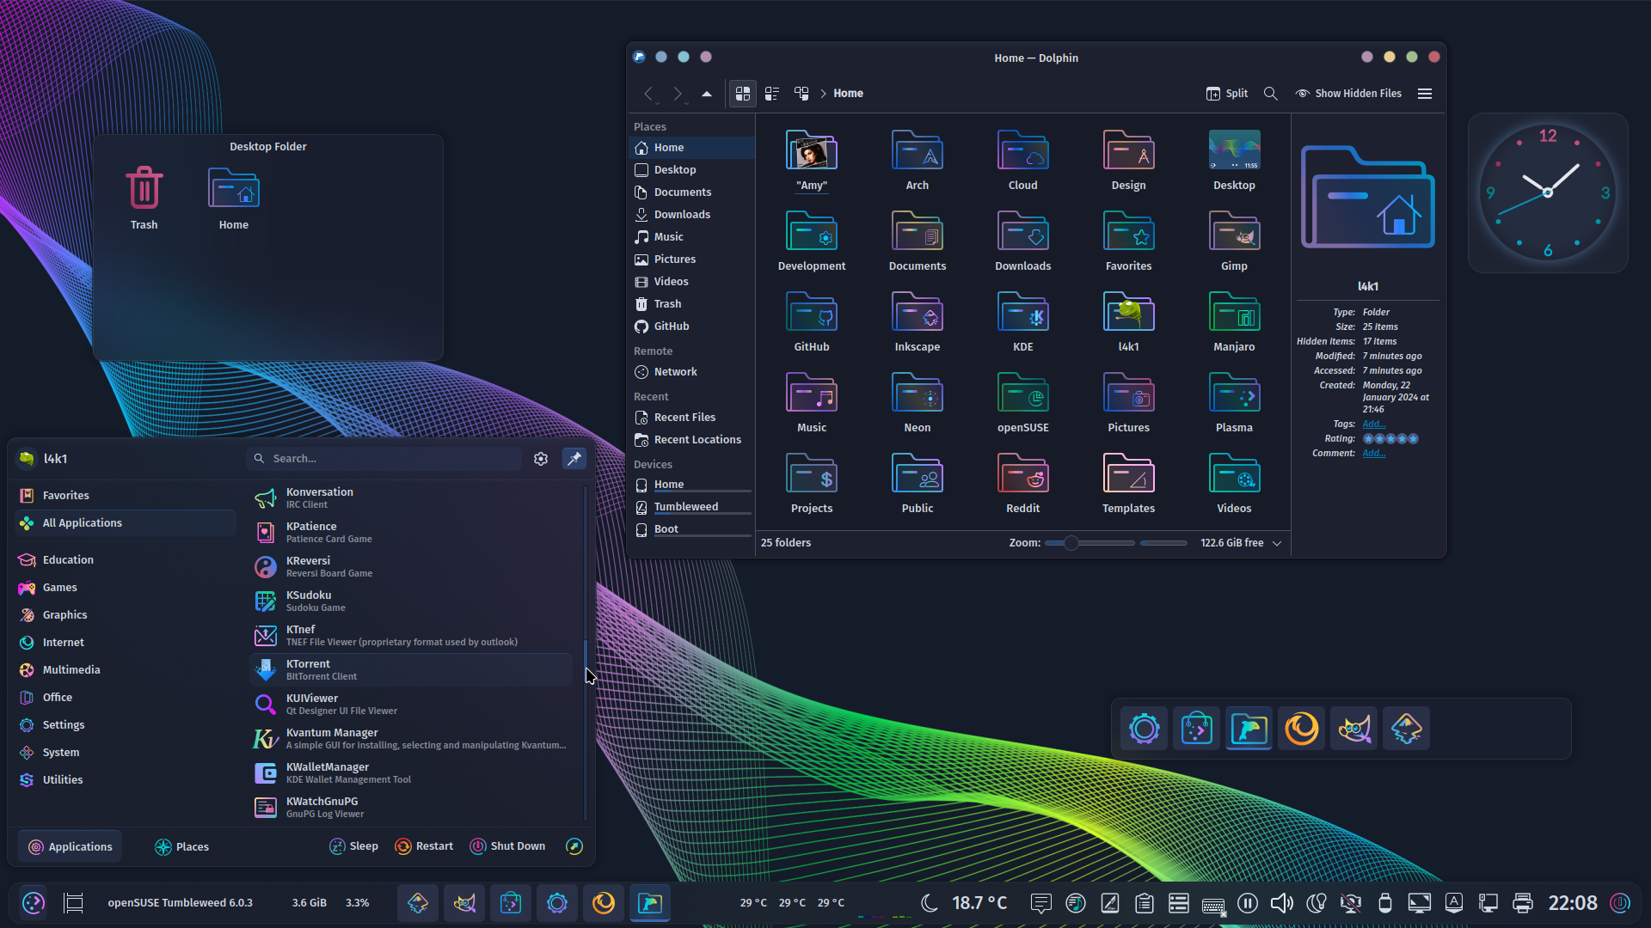Image resolution: width=1651 pixels, height=928 pixels.
Task: Open the Multimedia category
Action: (x=126, y=670)
